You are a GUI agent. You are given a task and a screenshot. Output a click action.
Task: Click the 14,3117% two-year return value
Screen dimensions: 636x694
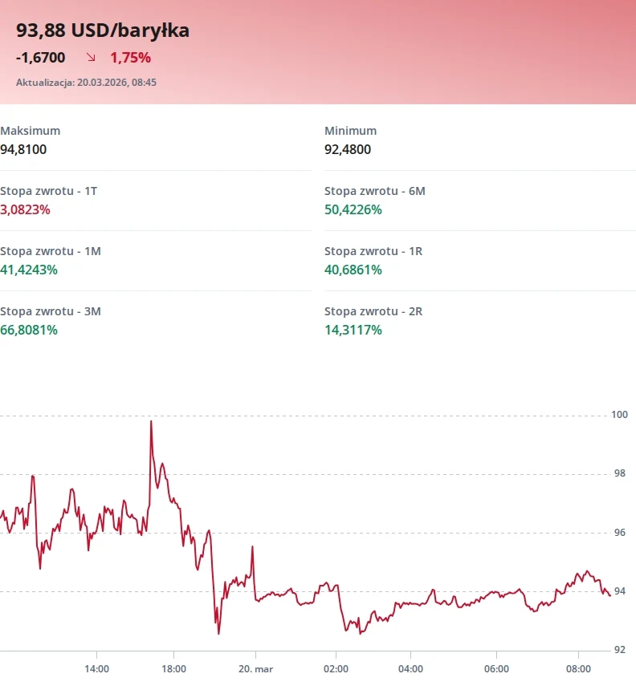[x=353, y=330]
